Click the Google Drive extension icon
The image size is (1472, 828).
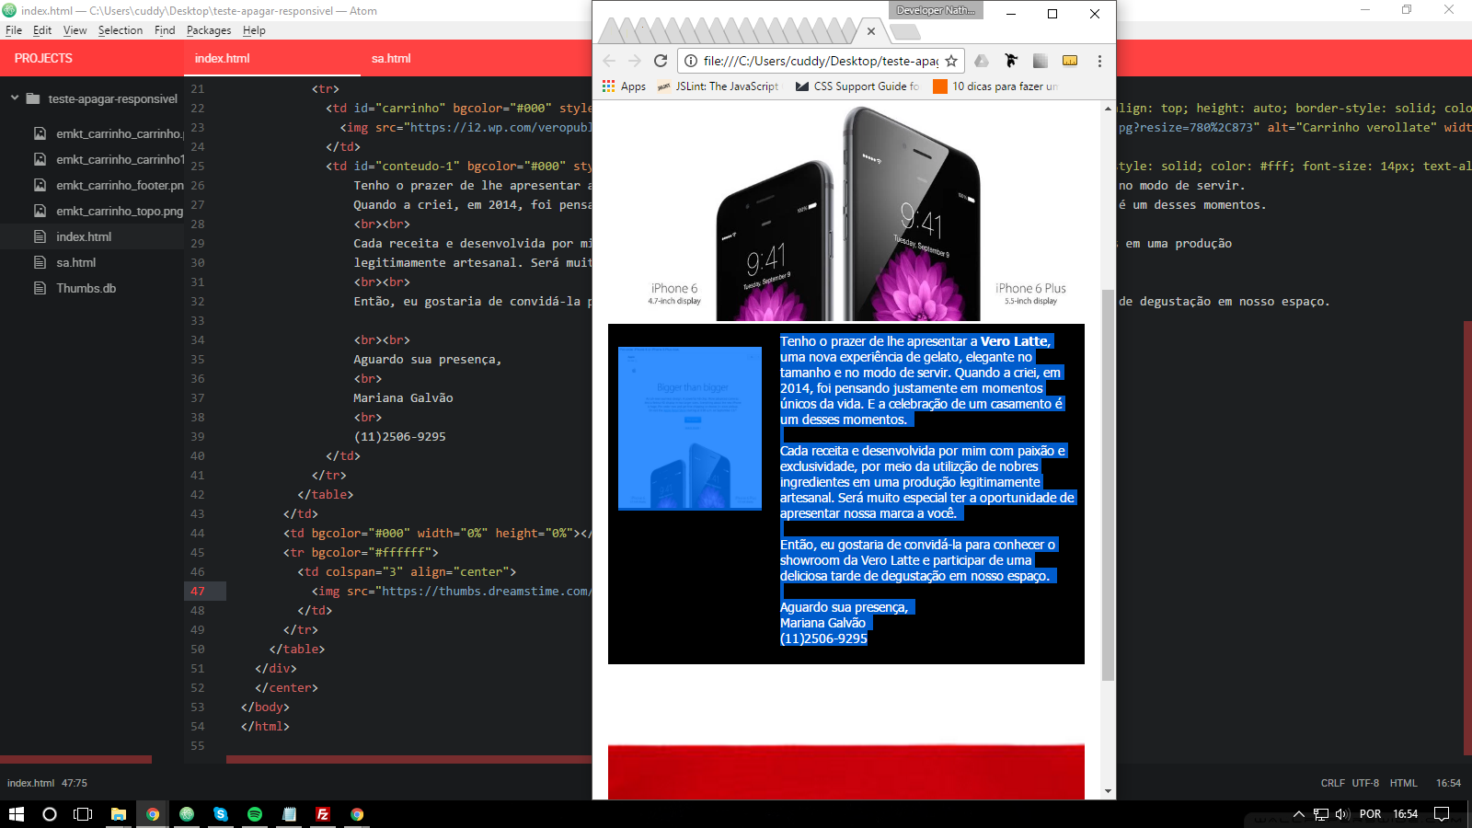982,61
